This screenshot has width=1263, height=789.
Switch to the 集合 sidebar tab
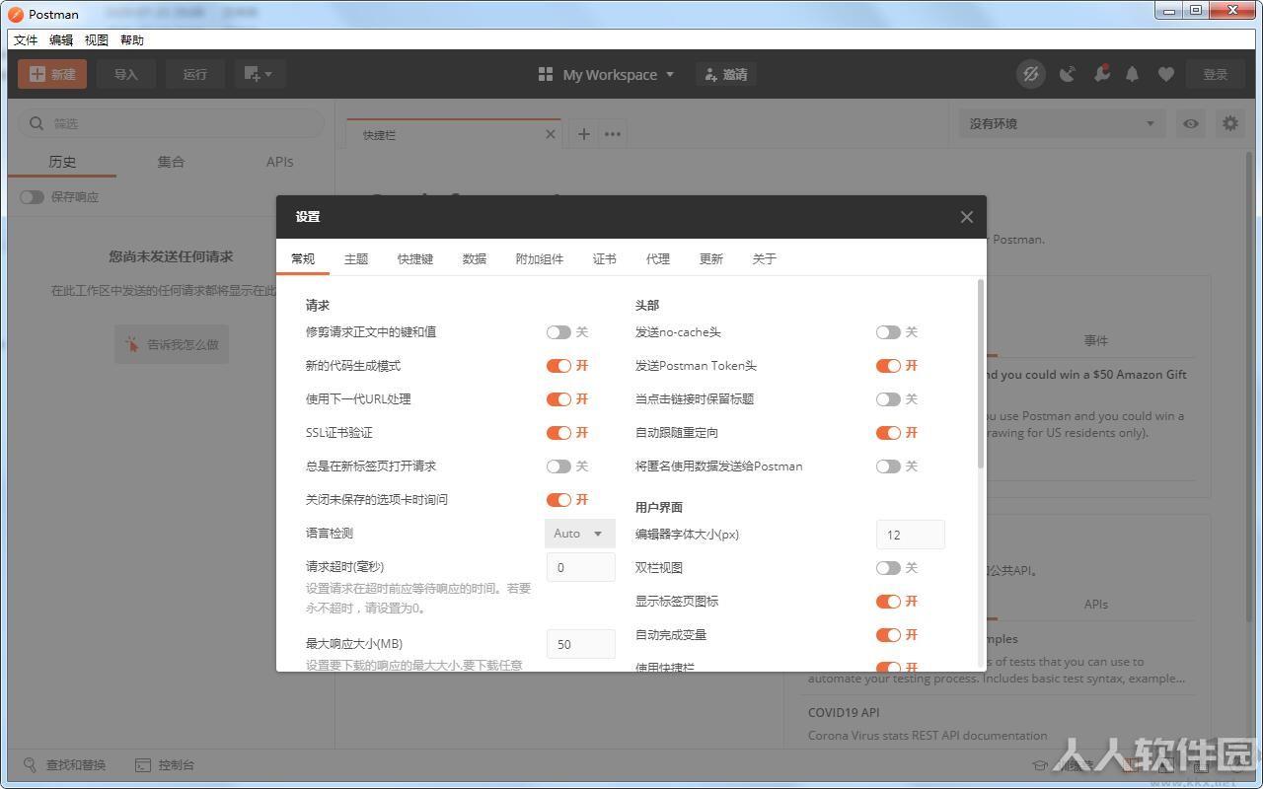coord(171,162)
